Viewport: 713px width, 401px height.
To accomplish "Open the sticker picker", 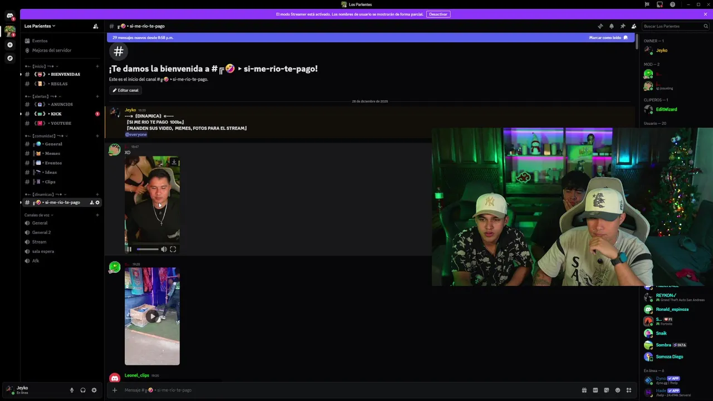I will point(606,390).
